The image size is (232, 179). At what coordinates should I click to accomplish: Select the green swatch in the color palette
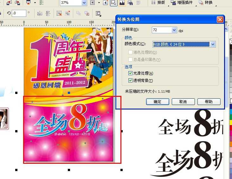pyautogui.click(x=231, y=117)
